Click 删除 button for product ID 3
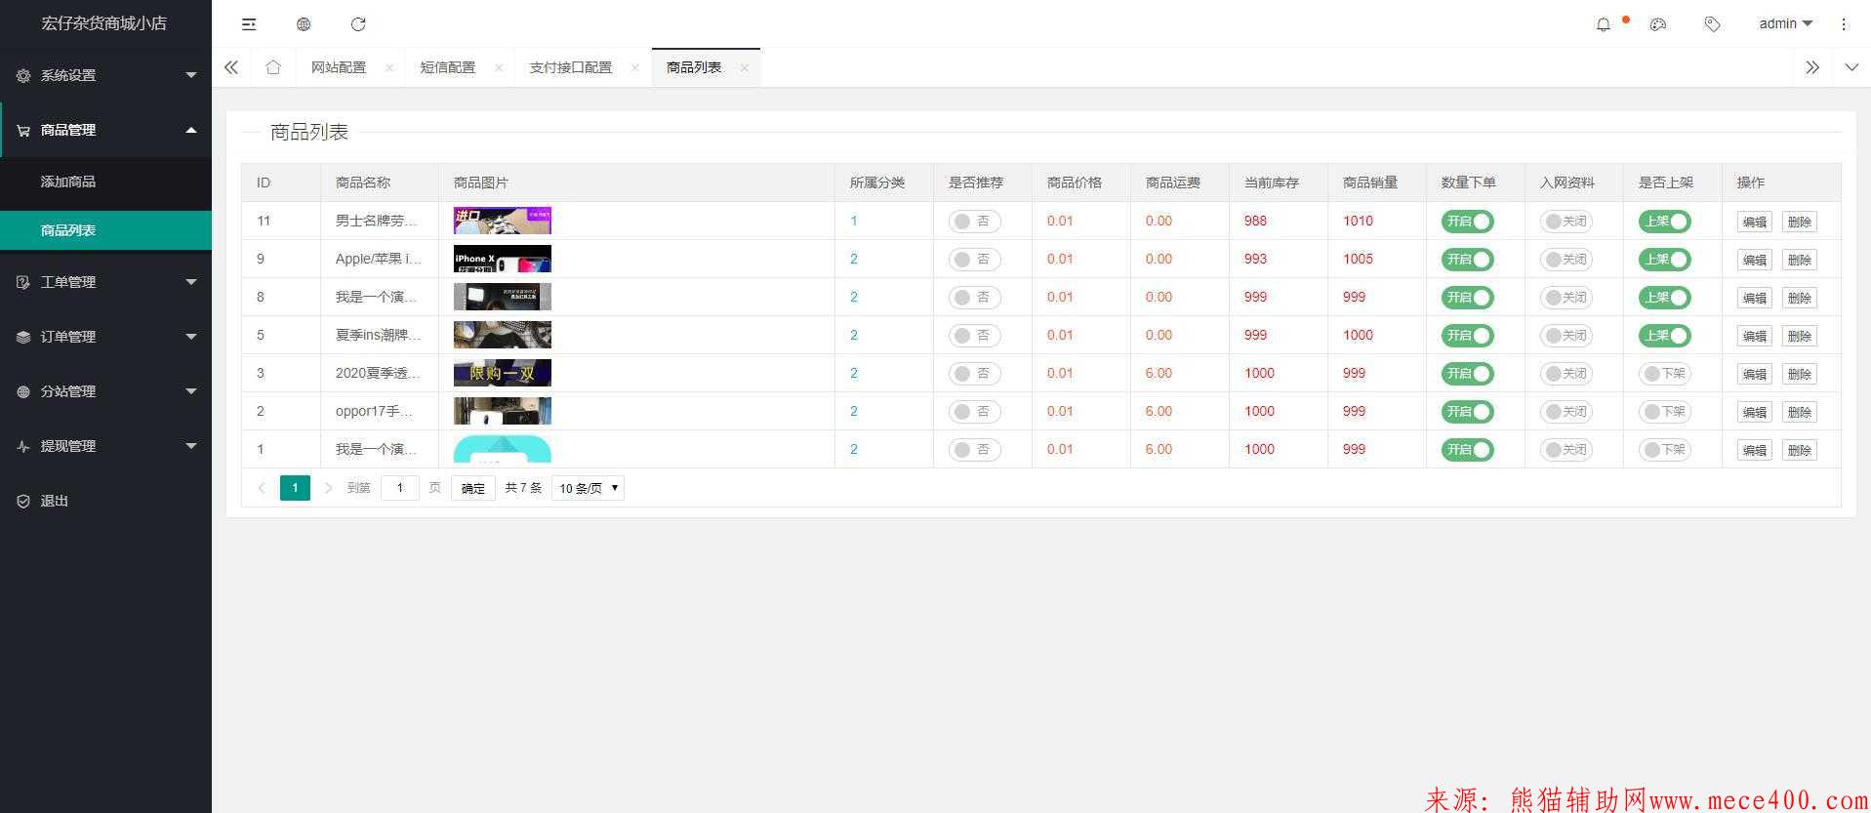 coord(1799,374)
